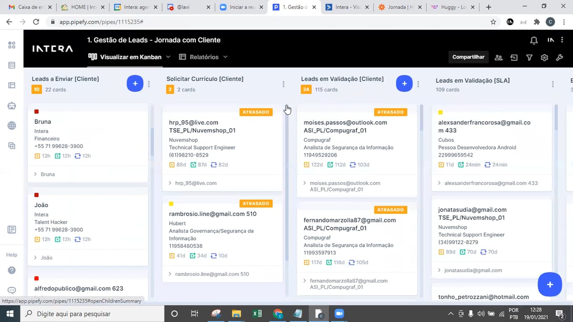The image size is (573, 322).
Task: Open Excel from the taskbar
Action: tap(257, 314)
